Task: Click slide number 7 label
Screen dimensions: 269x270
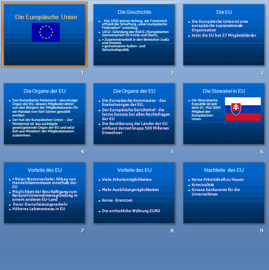Action: point(82,231)
